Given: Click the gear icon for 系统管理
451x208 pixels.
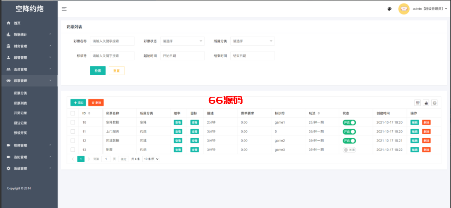Looking at the screenshot, I should [x=8, y=168].
